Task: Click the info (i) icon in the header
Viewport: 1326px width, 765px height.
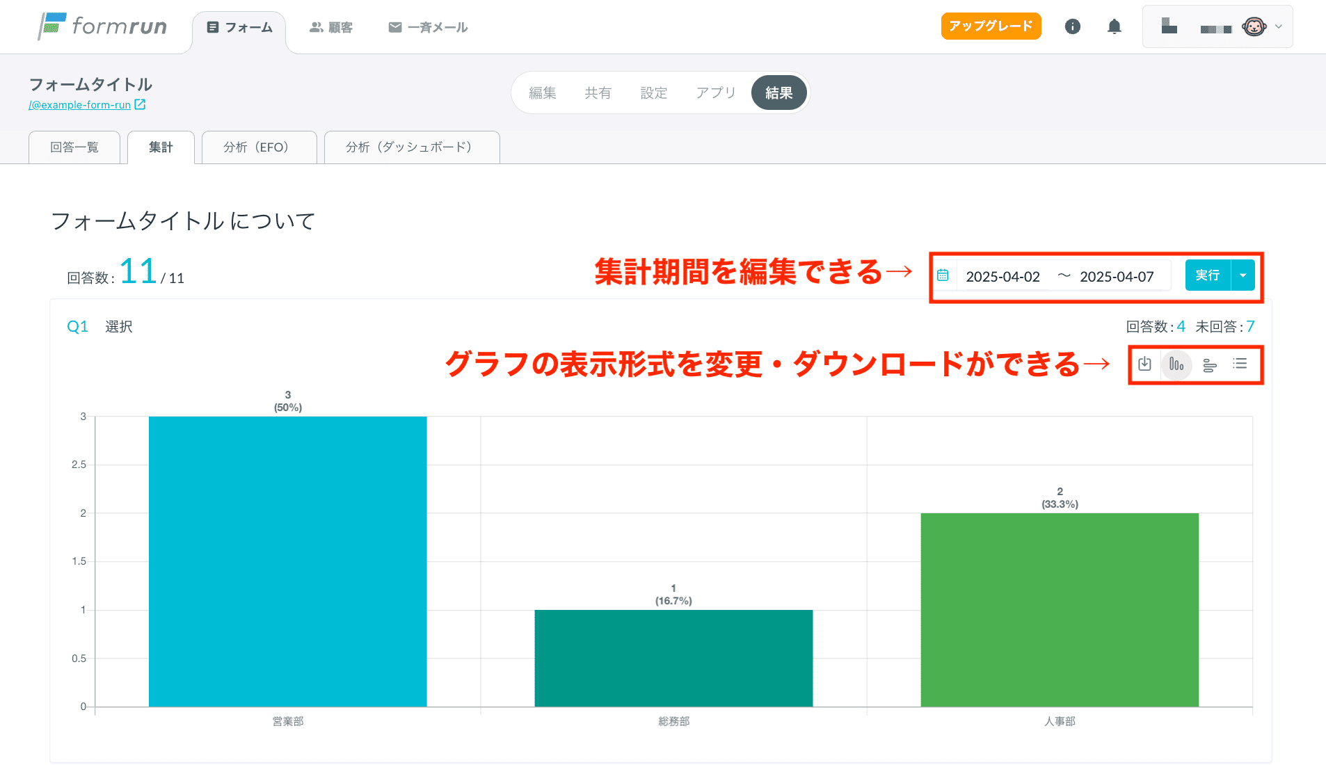Action: tap(1072, 26)
